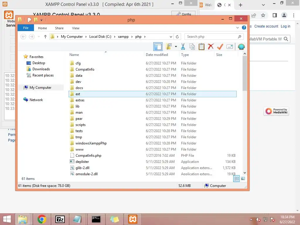Select xampp in the address breadcrumb

[123, 37]
